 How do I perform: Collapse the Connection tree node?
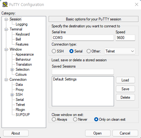pyautogui.click(x=6, y=80)
